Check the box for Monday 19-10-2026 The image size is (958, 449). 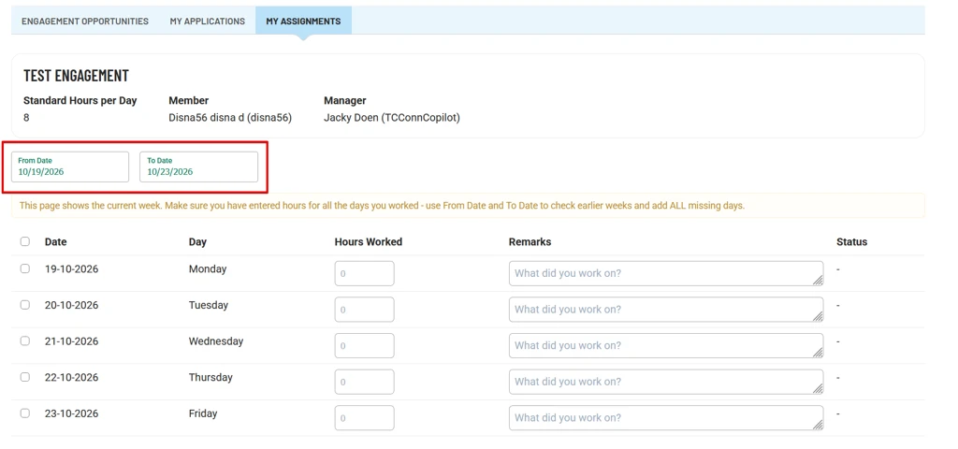25,268
